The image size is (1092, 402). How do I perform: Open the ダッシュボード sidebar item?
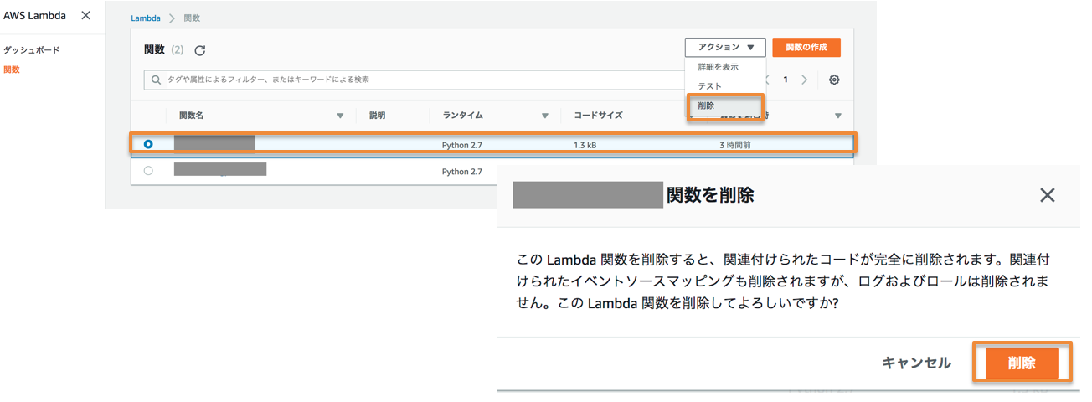pos(32,50)
